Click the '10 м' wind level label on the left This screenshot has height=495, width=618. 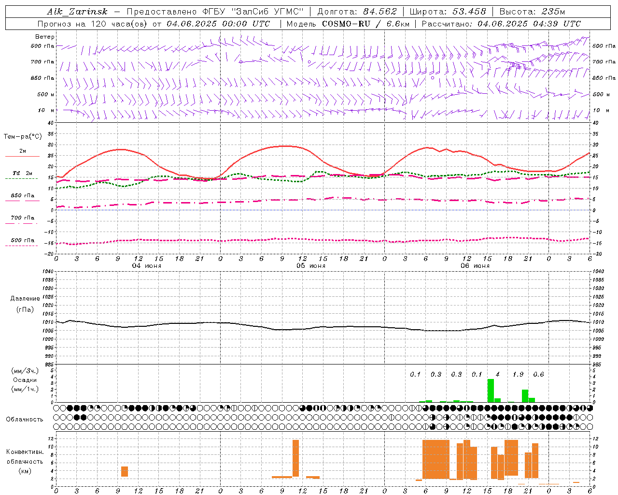pos(46,111)
